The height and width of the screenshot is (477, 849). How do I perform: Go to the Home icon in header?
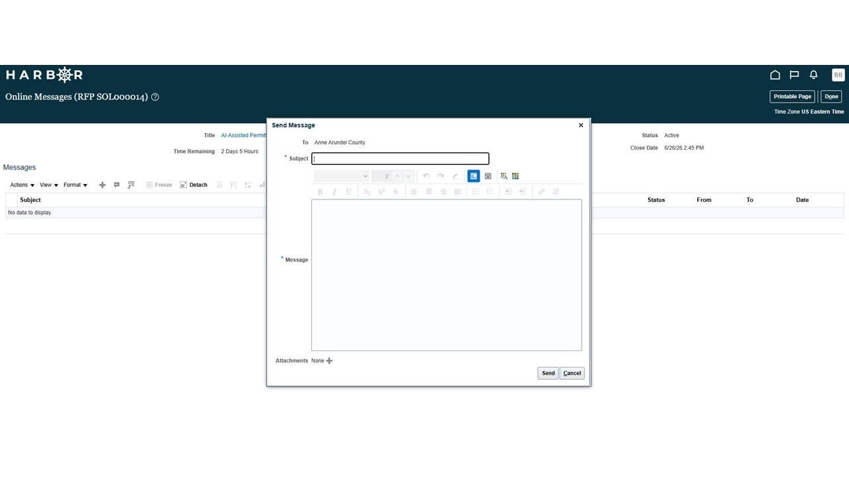click(x=775, y=75)
